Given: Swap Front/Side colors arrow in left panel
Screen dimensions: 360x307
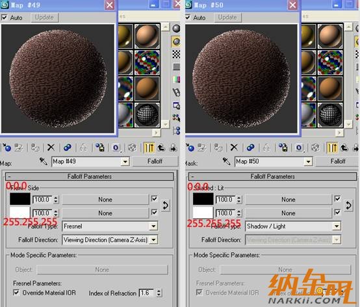Looking at the screenshot, I should (165, 205).
